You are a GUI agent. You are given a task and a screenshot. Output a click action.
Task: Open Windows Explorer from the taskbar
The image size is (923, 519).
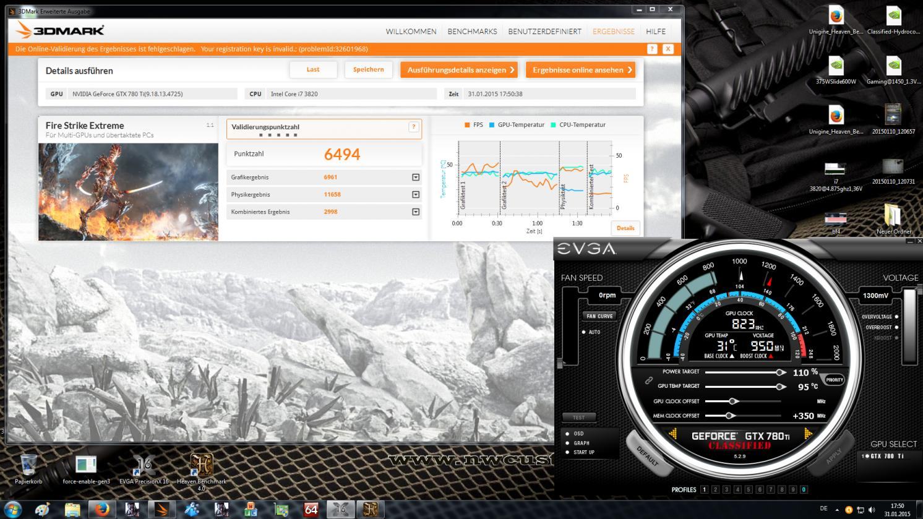pos(72,510)
